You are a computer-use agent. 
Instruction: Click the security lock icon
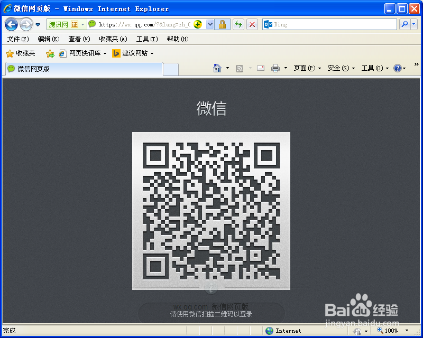[222, 24]
